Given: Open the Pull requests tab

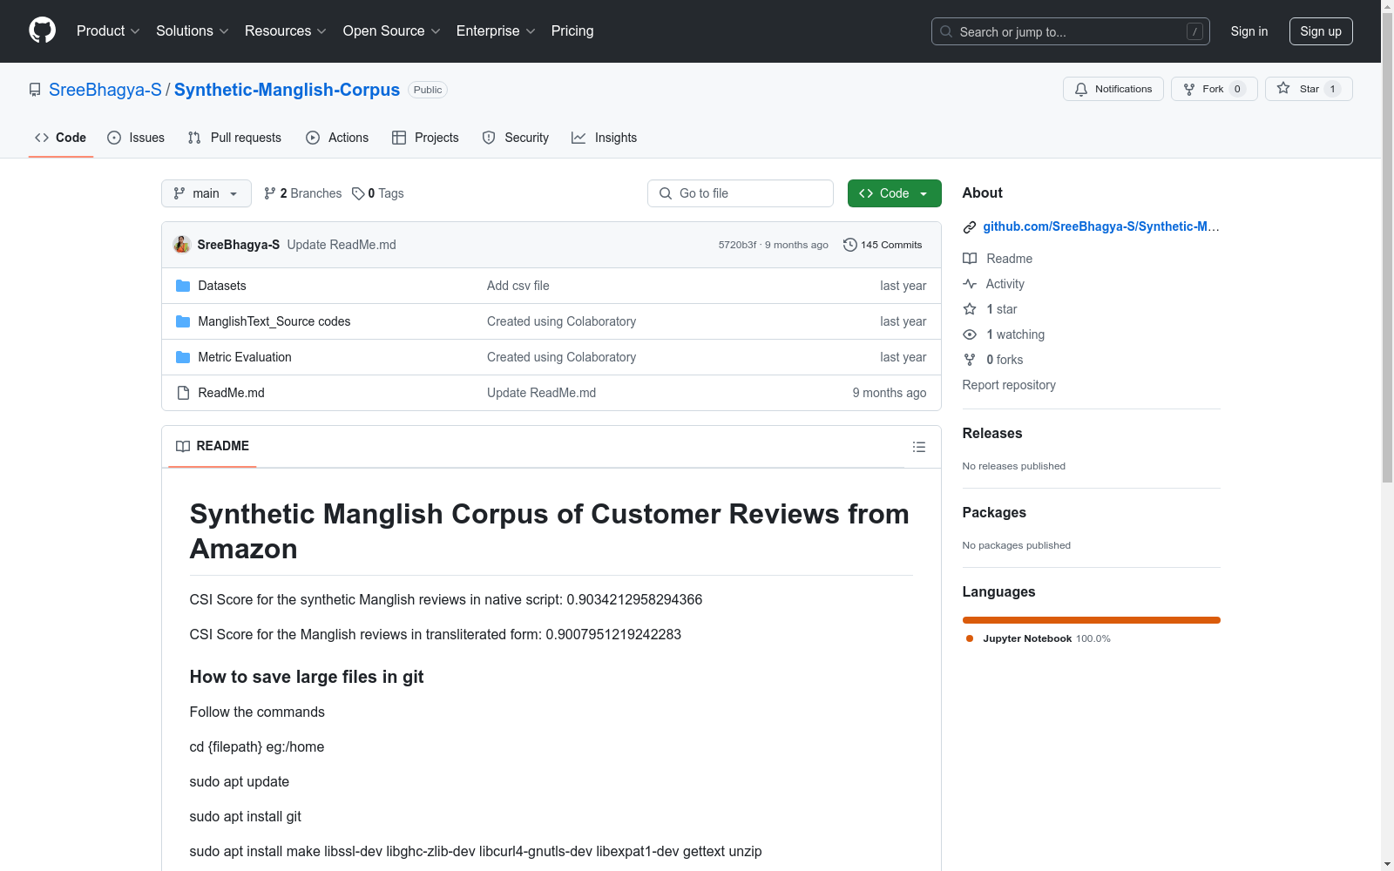Looking at the screenshot, I should click(234, 138).
